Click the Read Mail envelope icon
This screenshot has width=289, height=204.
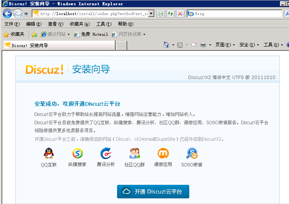pyautogui.click(x=194, y=45)
